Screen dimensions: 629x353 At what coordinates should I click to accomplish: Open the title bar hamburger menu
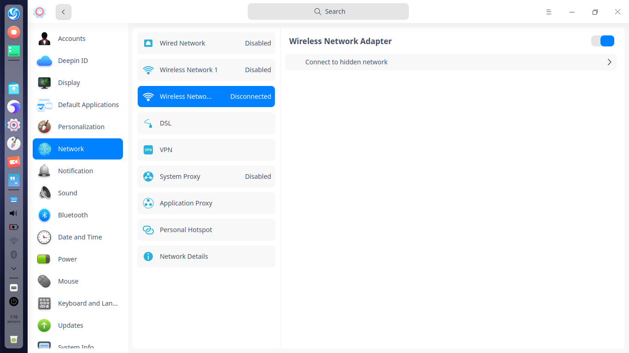pos(549,12)
